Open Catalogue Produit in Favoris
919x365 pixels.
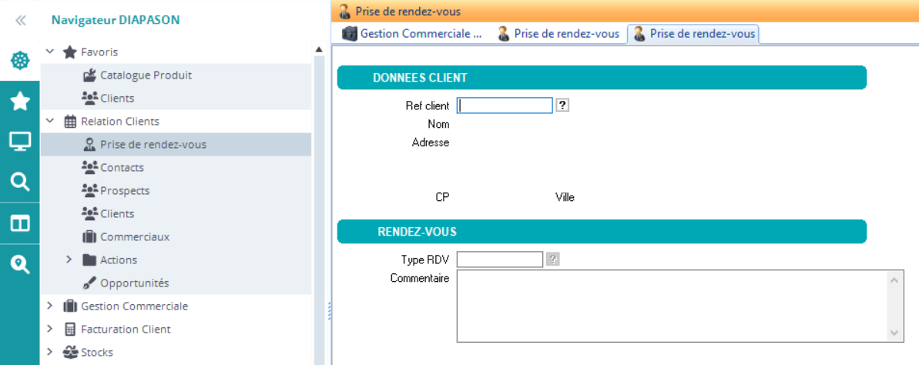(x=146, y=75)
